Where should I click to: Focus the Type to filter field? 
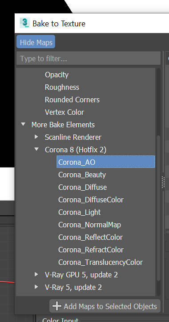(89, 59)
